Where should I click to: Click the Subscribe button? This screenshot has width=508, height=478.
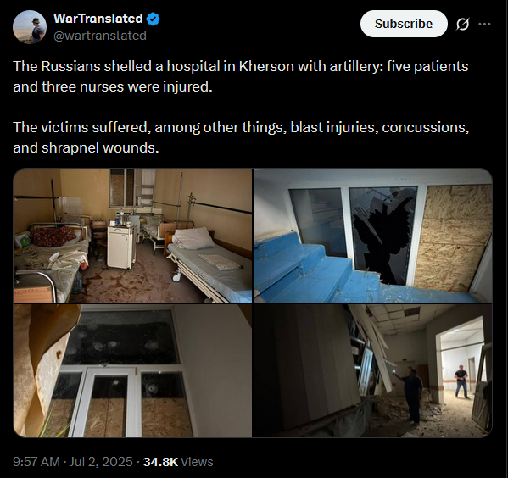click(x=404, y=24)
